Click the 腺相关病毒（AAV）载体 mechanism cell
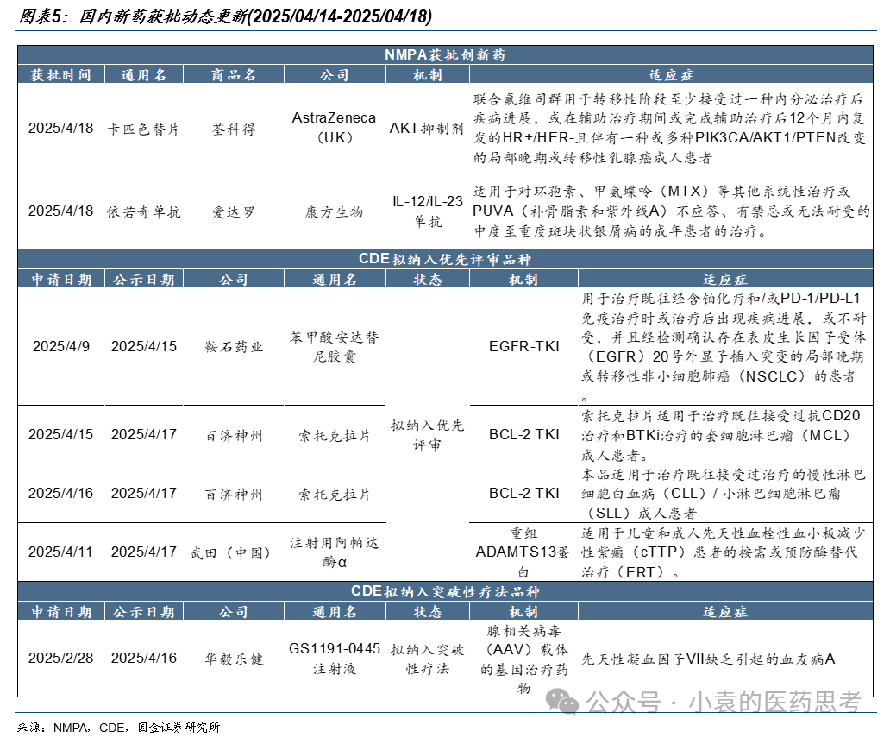This screenshot has width=890, height=738. pos(523,659)
